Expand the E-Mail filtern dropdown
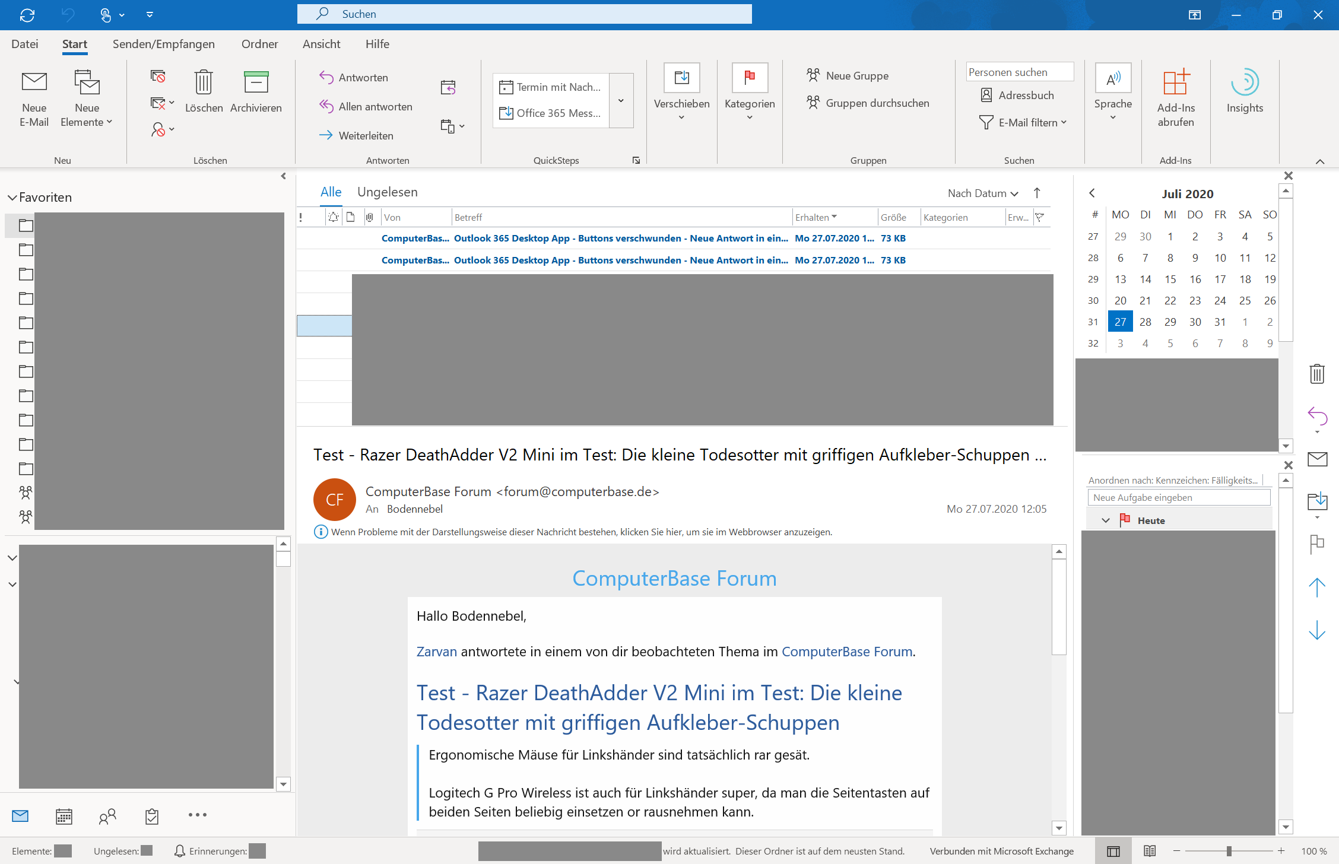Image resolution: width=1339 pixels, height=864 pixels. pyautogui.click(x=1023, y=123)
